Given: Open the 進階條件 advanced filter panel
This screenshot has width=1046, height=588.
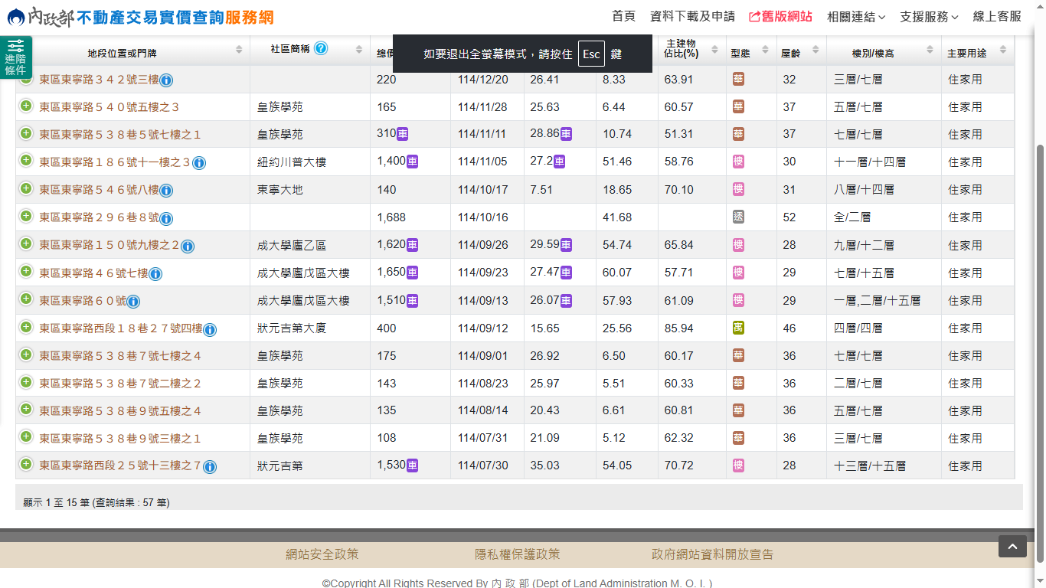Looking at the screenshot, I should pyautogui.click(x=15, y=58).
